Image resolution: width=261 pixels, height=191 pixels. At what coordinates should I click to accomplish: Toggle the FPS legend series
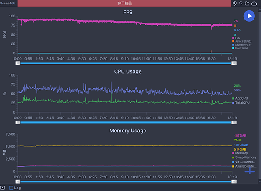[x=236, y=38]
